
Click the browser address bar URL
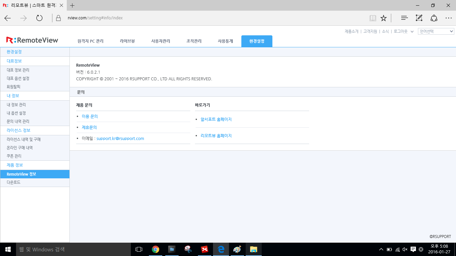(95, 18)
